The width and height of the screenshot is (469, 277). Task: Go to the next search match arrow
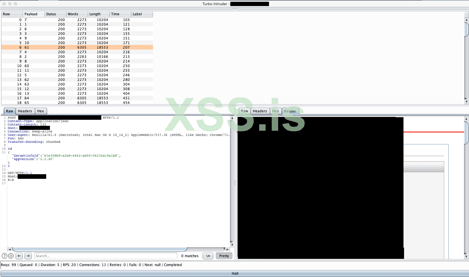28,256
